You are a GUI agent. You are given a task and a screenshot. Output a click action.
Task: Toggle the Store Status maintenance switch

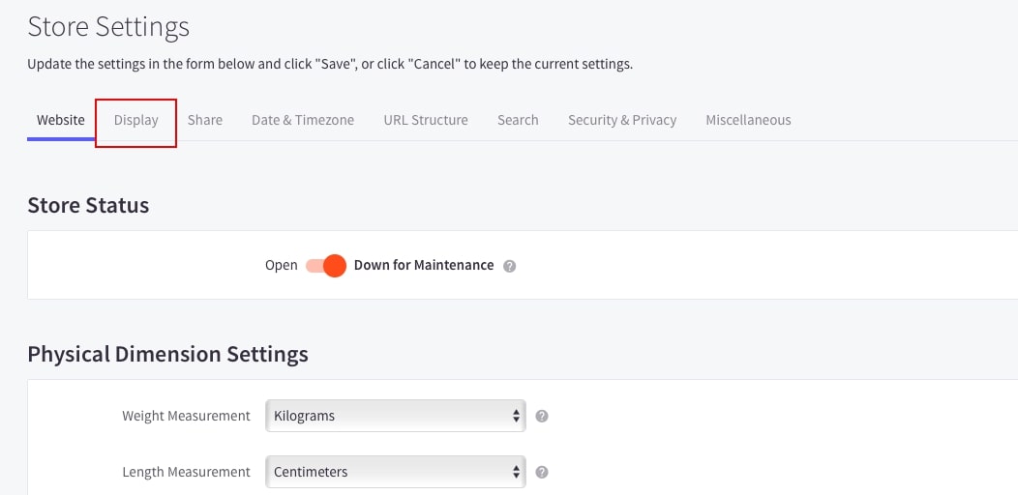tap(326, 266)
